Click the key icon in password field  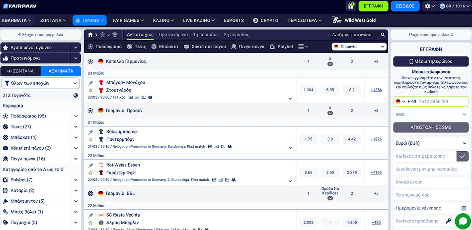tap(449, 221)
